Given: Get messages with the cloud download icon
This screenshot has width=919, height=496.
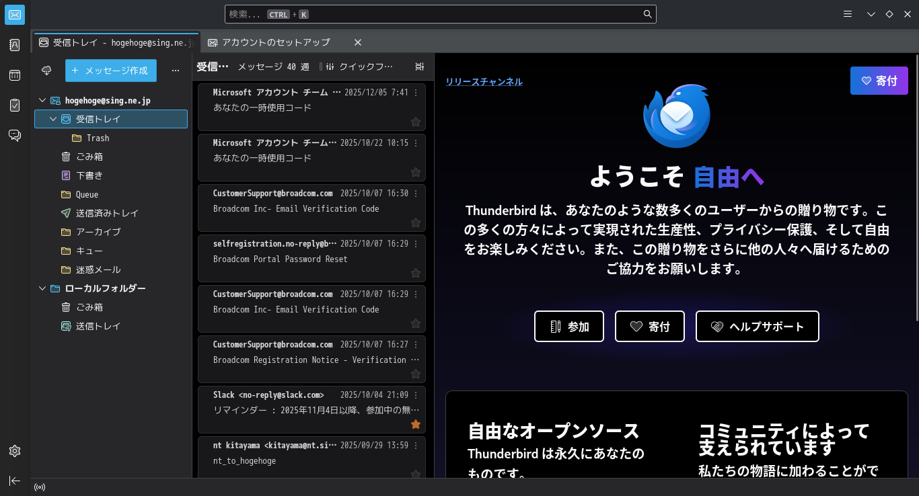Looking at the screenshot, I should tap(46, 71).
